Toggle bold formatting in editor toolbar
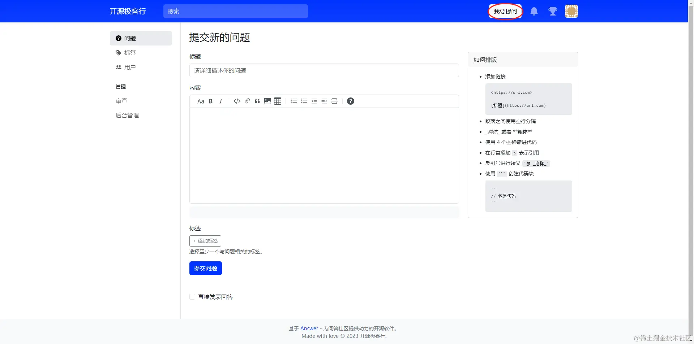 210,101
